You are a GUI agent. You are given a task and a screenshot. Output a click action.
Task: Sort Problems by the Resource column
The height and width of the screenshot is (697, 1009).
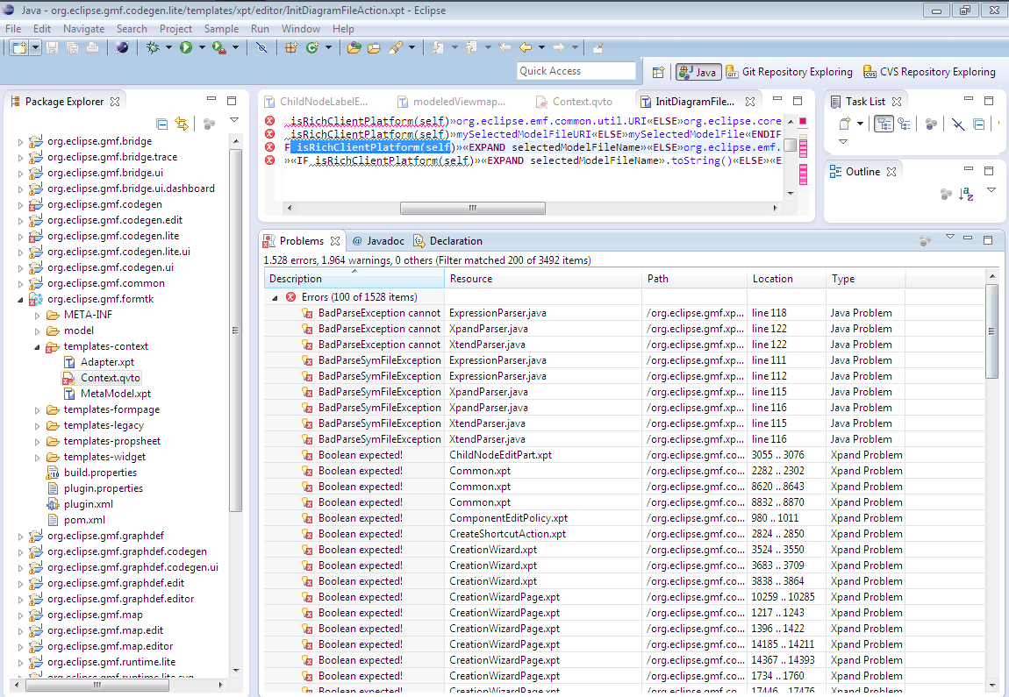coord(542,279)
